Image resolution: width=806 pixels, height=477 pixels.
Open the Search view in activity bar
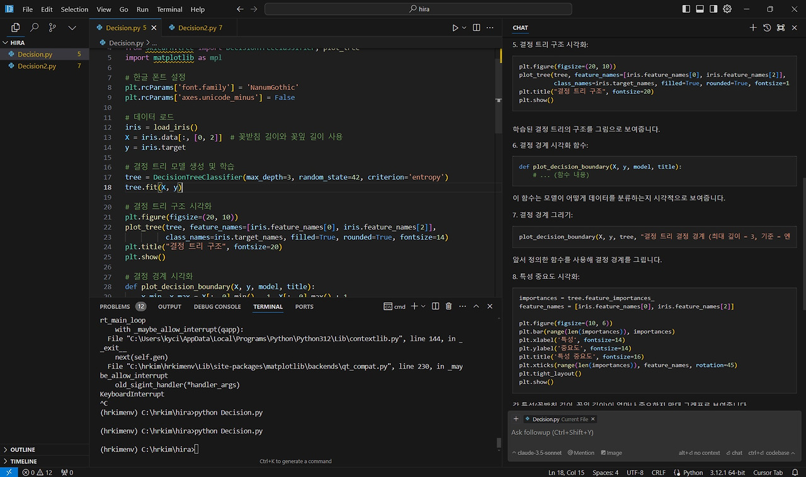point(35,28)
